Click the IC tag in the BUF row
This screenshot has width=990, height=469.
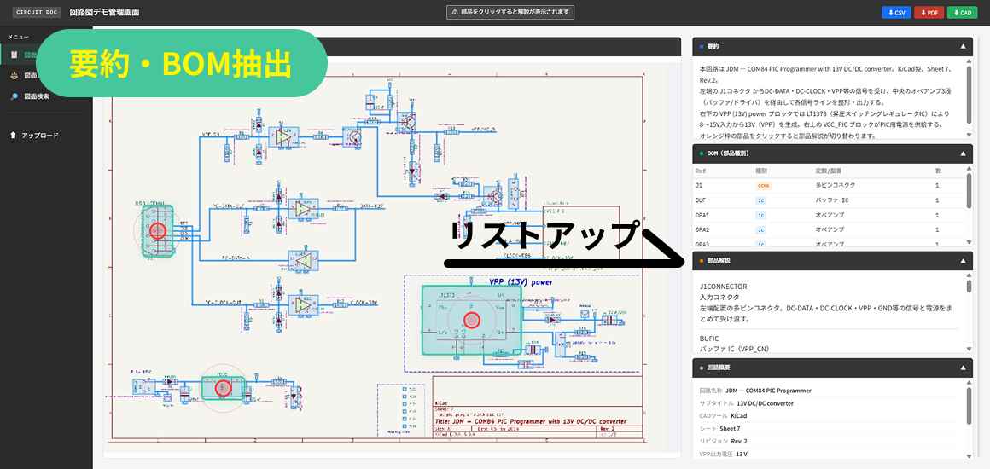pos(760,200)
